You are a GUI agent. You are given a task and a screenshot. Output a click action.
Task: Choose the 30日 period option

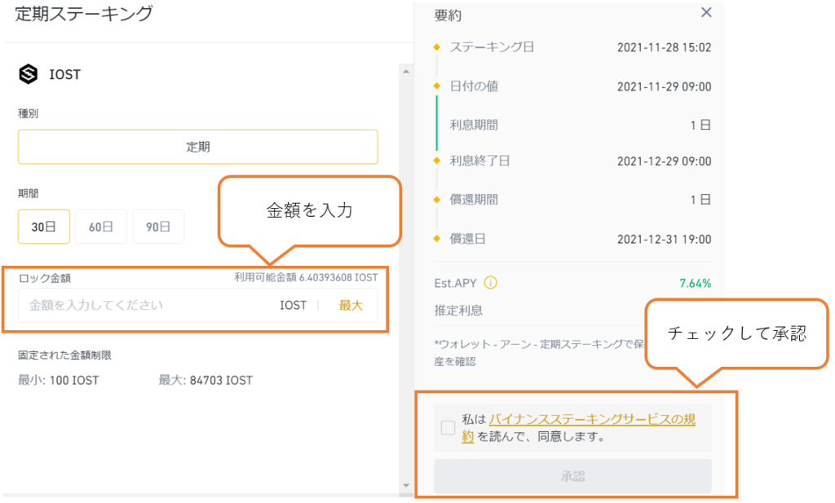(44, 227)
